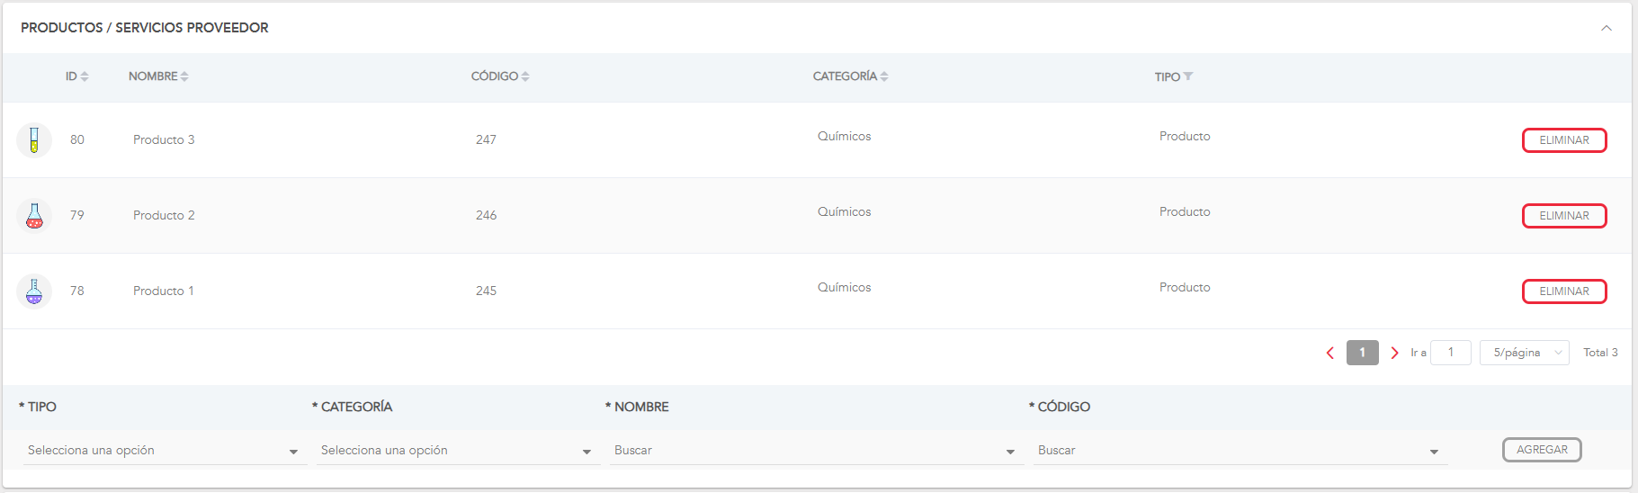The image size is (1638, 493).
Task: Click the red flask icon for Producto 2
Action: 34,216
